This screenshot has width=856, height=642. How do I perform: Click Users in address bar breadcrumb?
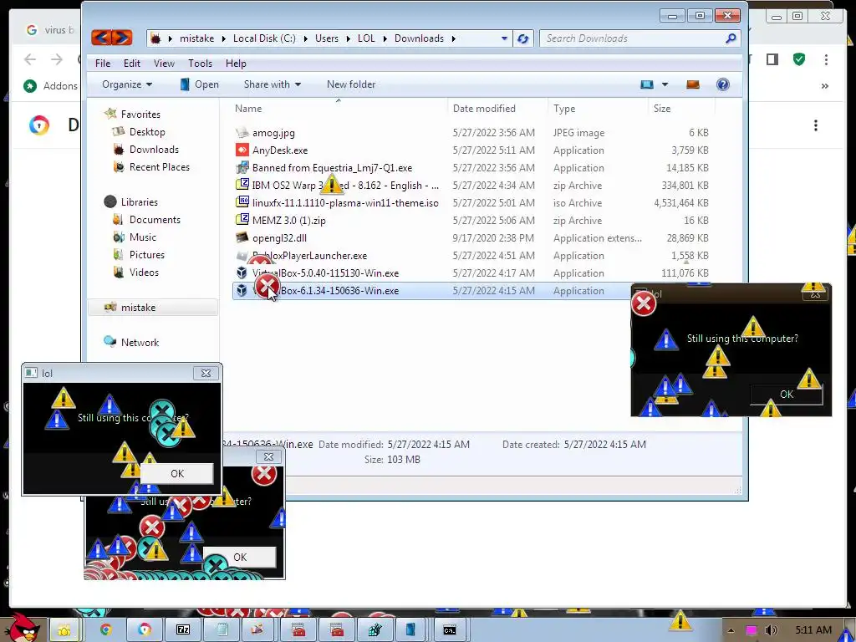tap(327, 38)
